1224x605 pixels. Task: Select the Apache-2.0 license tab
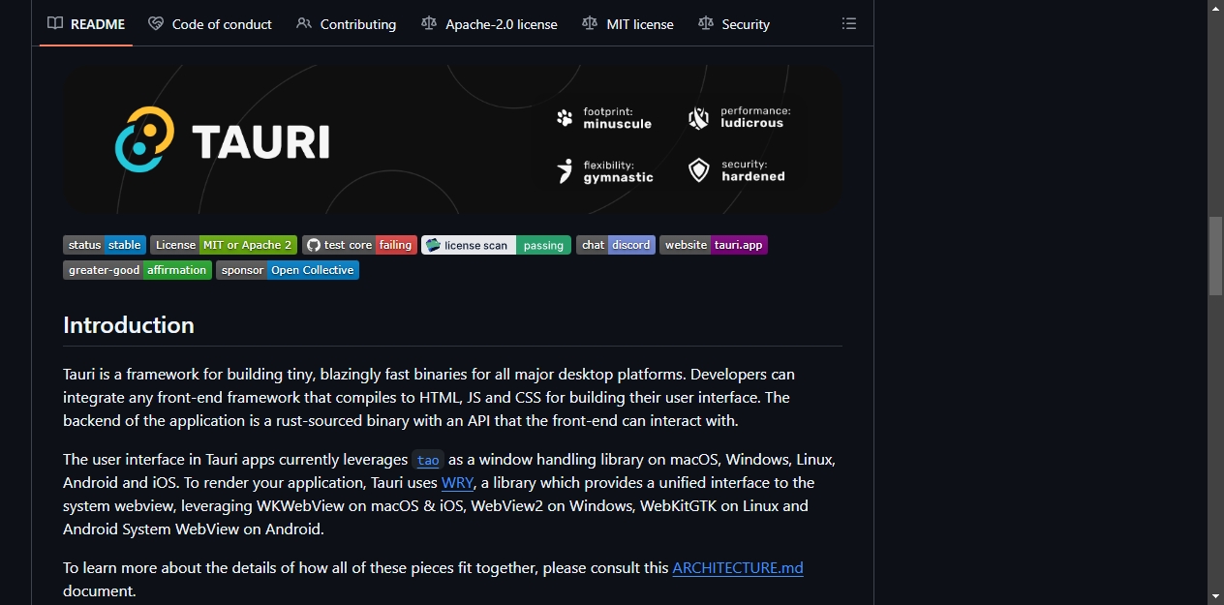pos(489,23)
